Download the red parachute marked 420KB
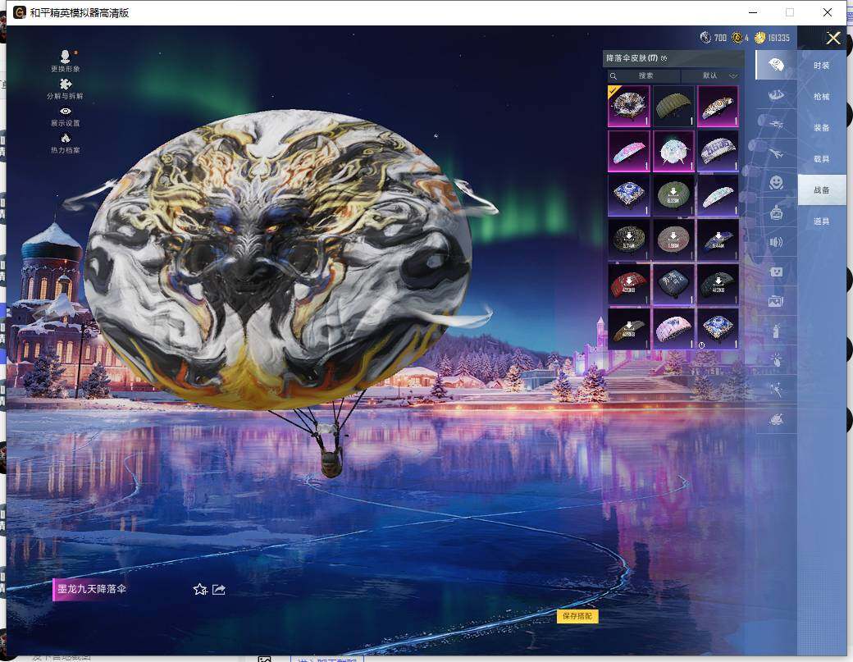The image size is (853, 662). coord(629,285)
